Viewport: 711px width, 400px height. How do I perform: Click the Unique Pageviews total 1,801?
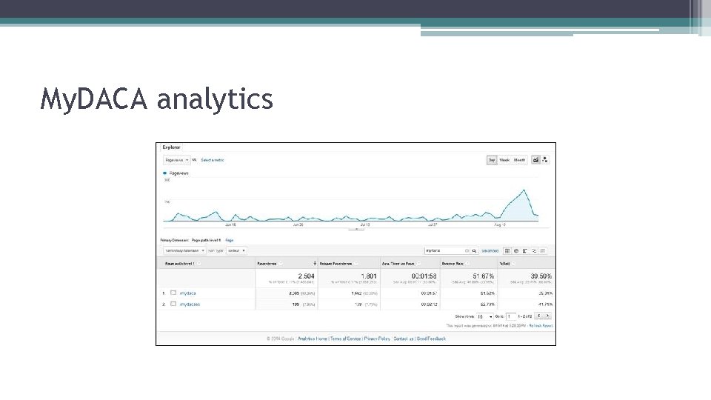(369, 276)
